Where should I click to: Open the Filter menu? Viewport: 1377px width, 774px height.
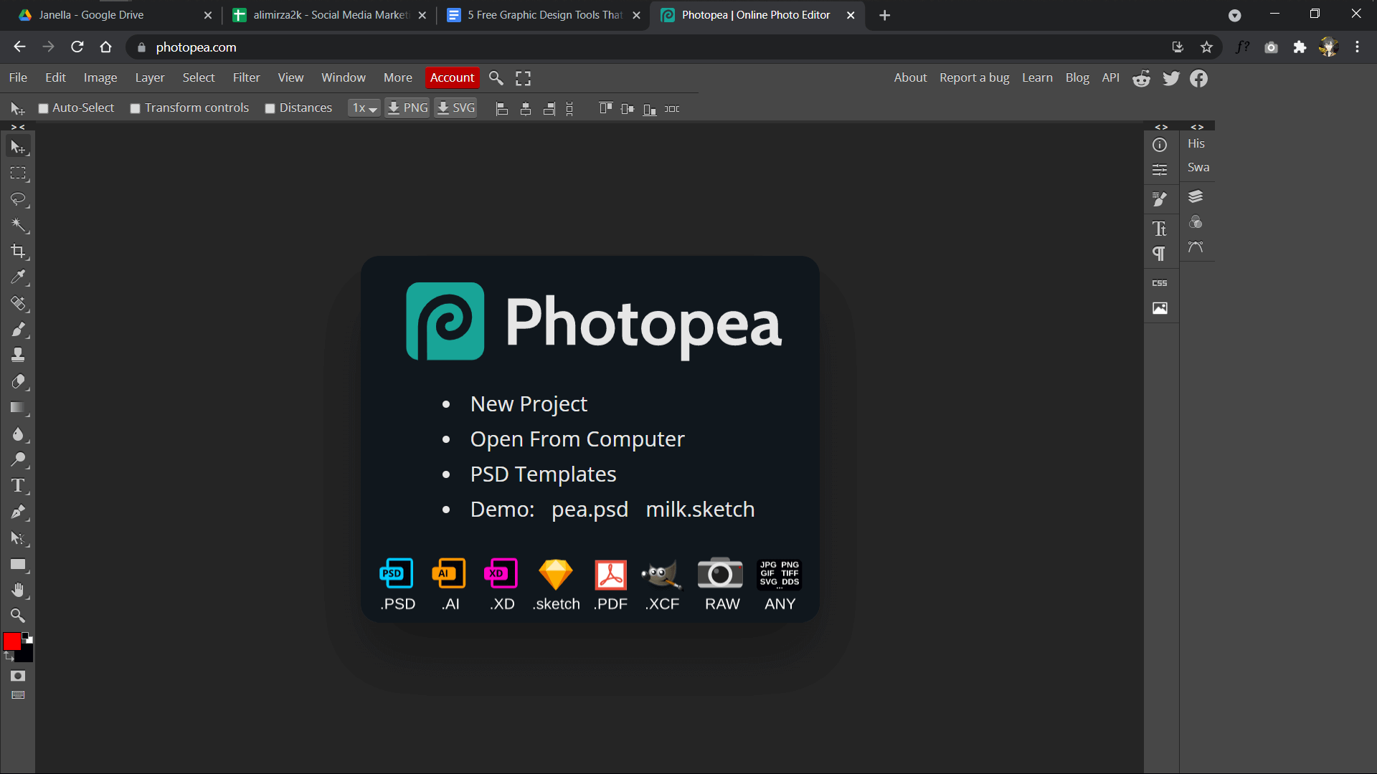[246, 77]
